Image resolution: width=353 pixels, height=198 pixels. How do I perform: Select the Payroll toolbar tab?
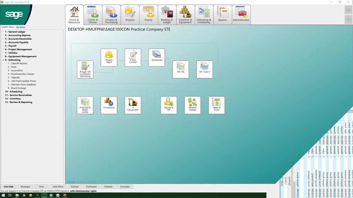[148, 15]
